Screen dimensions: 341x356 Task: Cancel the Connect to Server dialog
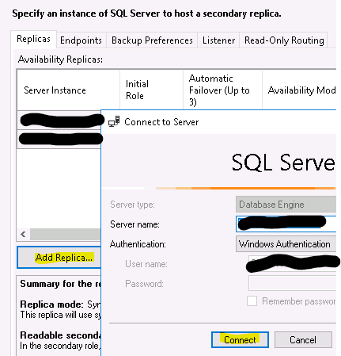coord(303,339)
